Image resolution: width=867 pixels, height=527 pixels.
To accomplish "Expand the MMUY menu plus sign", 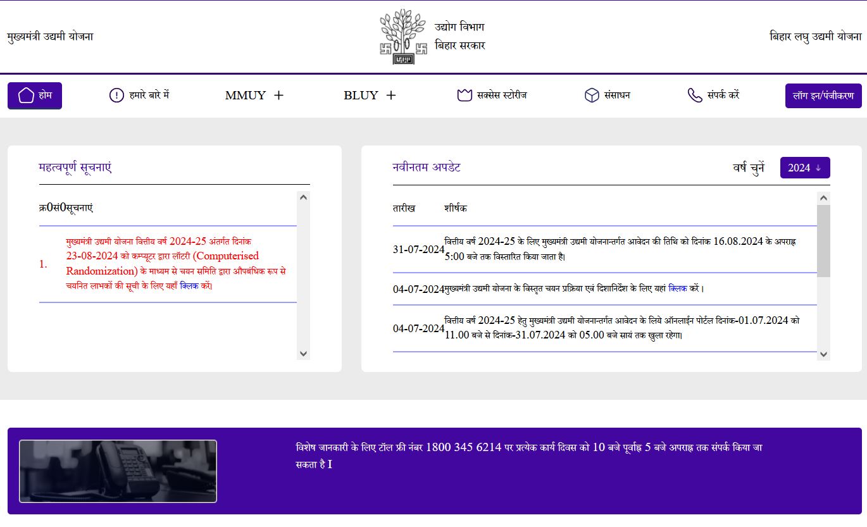I will [278, 96].
